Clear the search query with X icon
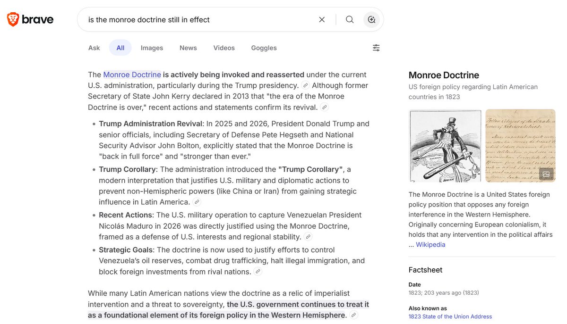This screenshot has height=324, width=567. pyautogui.click(x=322, y=19)
